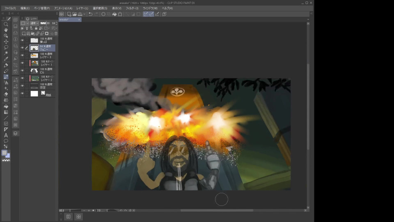The height and width of the screenshot is (222, 394).
Task: Select the Hand move tool
Action: [6, 30]
